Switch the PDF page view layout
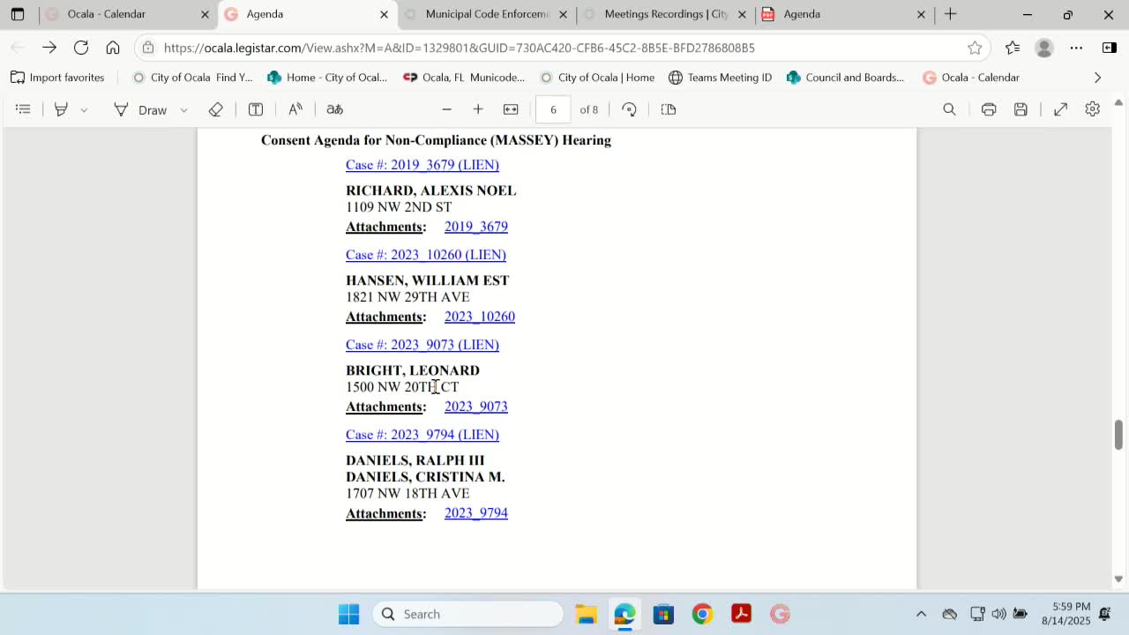 [x=669, y=109]
